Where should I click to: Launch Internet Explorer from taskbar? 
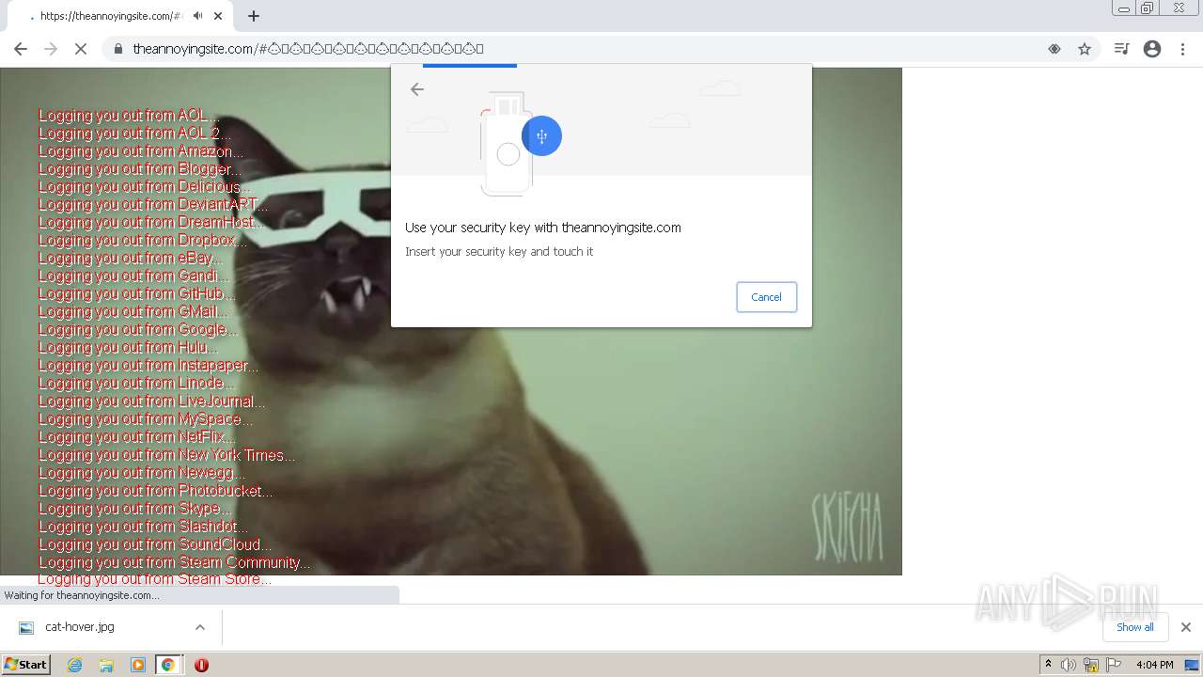point(74,665)
